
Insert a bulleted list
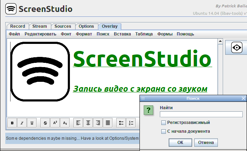(121, 123)
